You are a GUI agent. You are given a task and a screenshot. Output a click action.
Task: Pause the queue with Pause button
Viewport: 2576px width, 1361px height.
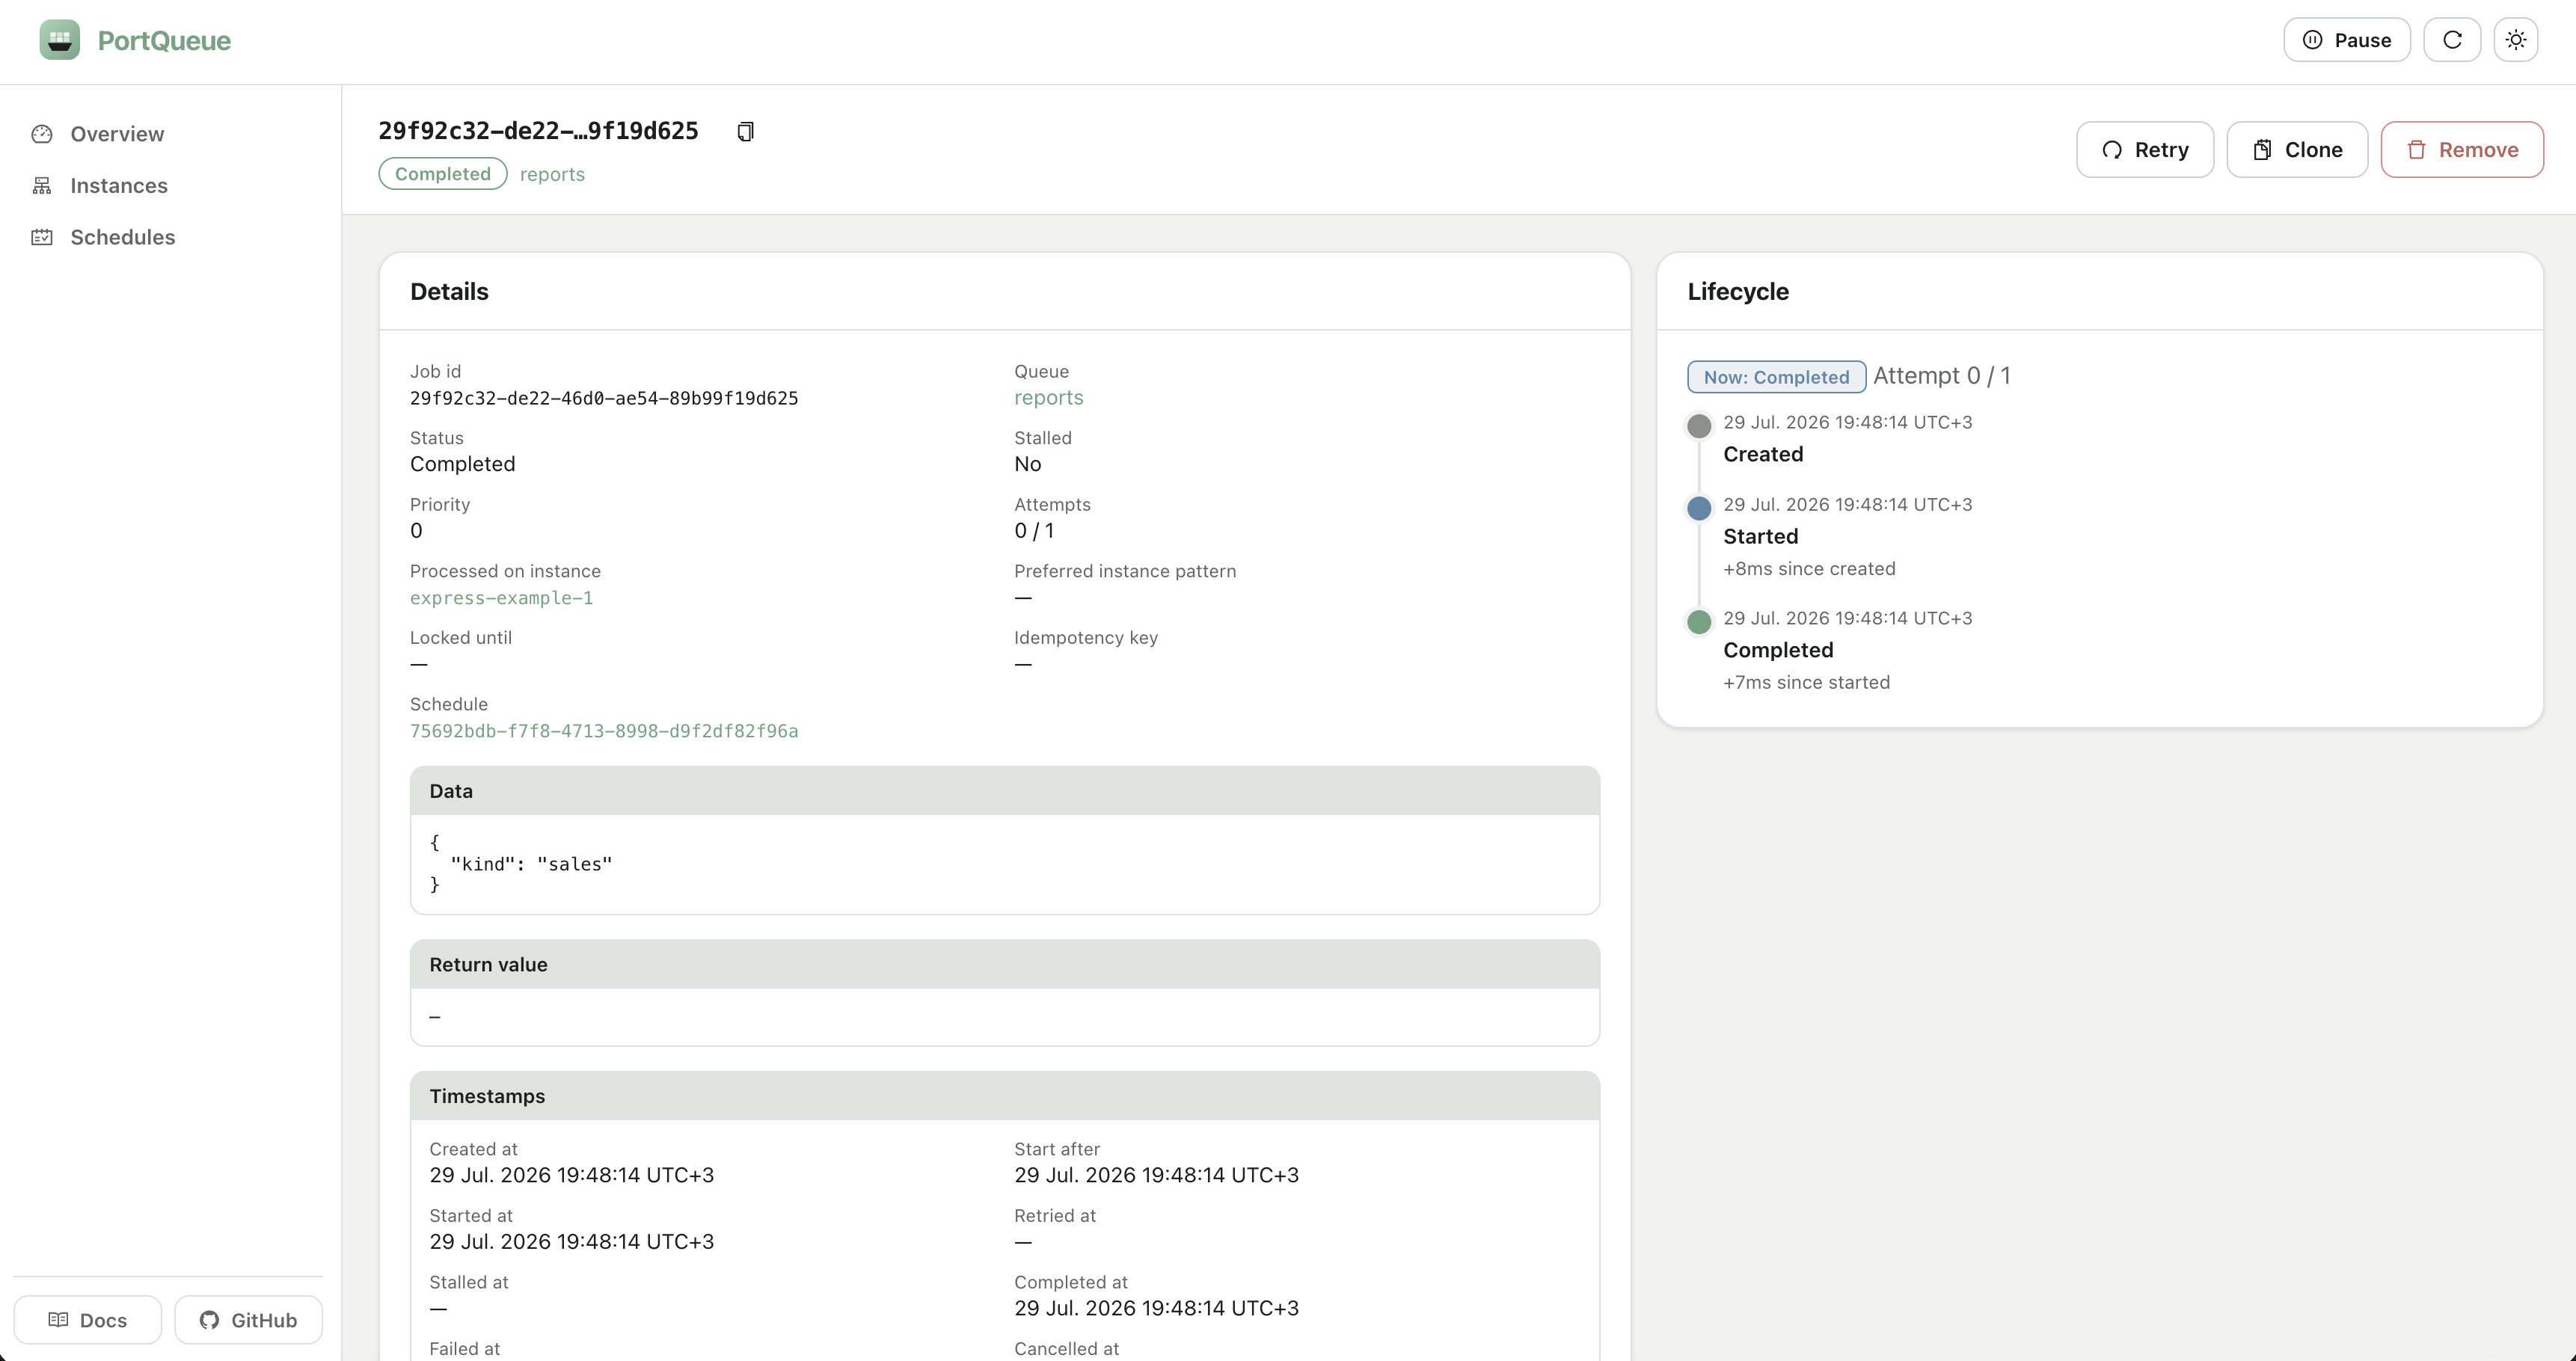(x=2347, y=40)
